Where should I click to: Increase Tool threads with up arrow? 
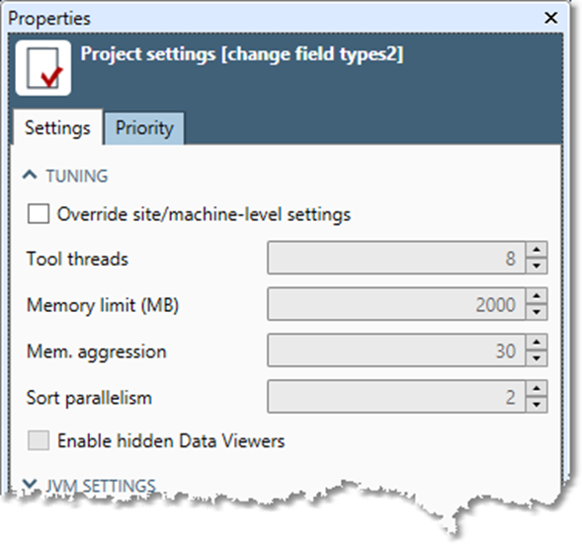coord(537,250)
